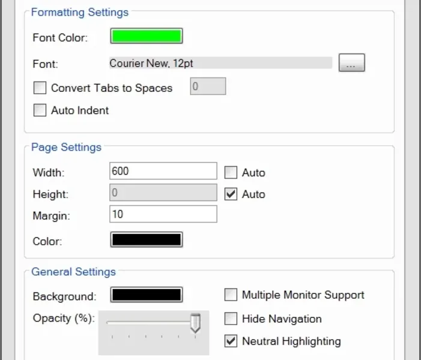Click the Width input field
This screenshot has width=421, height=360.
(163, 171)
